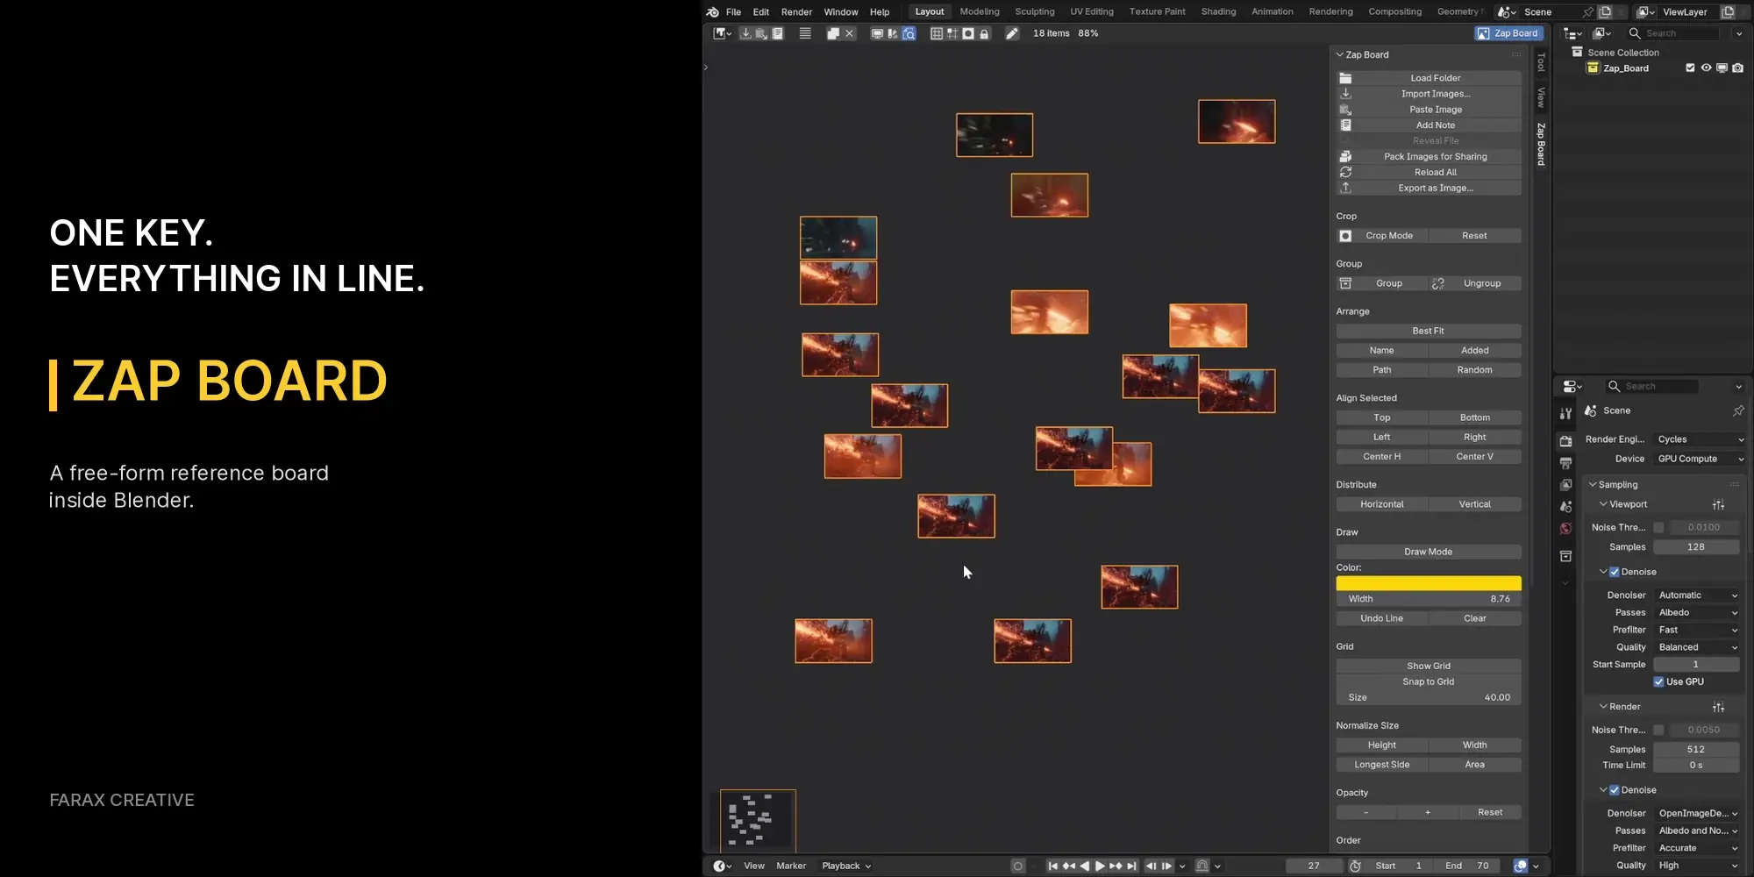Toggle Snap to Grid option
This screenshot has height=877, width=1754.
coord(1429,682)
